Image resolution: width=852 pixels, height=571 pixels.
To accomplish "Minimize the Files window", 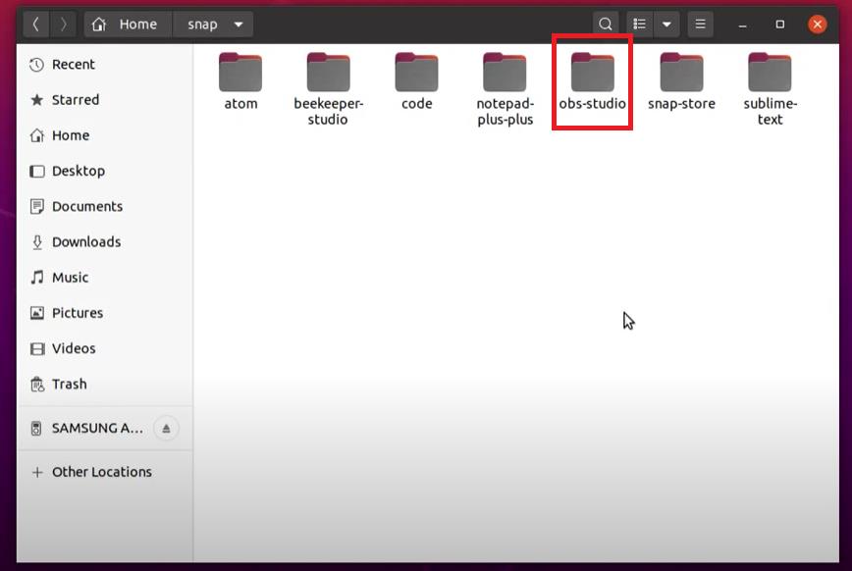I will click(742, 25).
